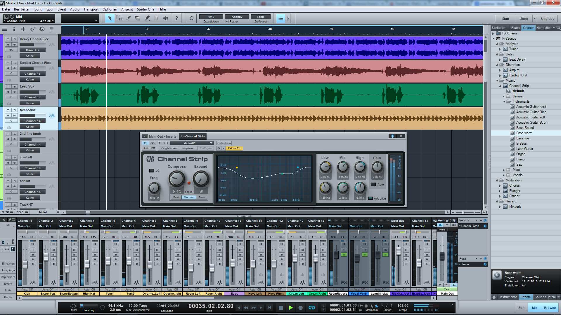The height and width of the screenshot is (315, 561).
Task: Select Acoustic Guitar Rich preset
Action: click(x=531, y=112)
